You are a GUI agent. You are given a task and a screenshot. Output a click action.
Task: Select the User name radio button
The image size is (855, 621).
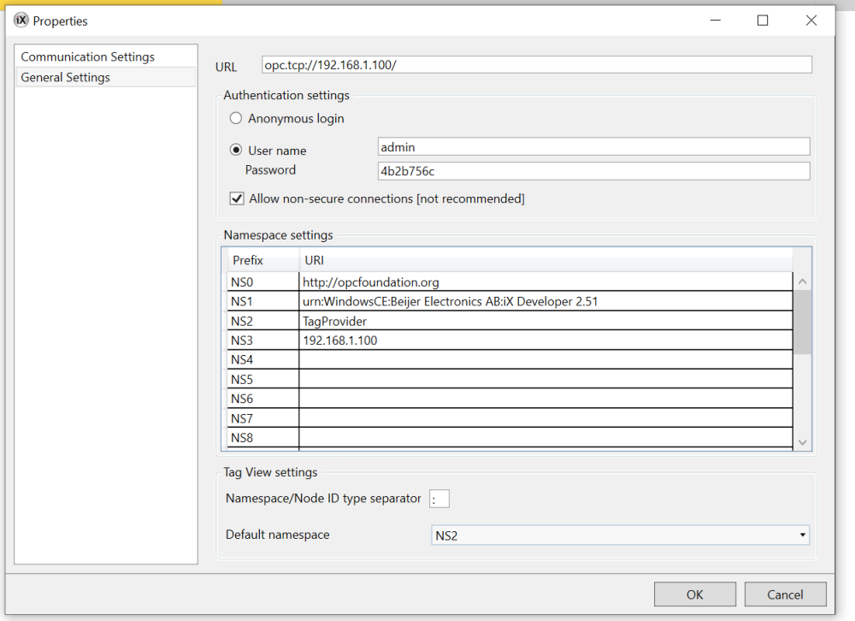[x=236, y=150]
